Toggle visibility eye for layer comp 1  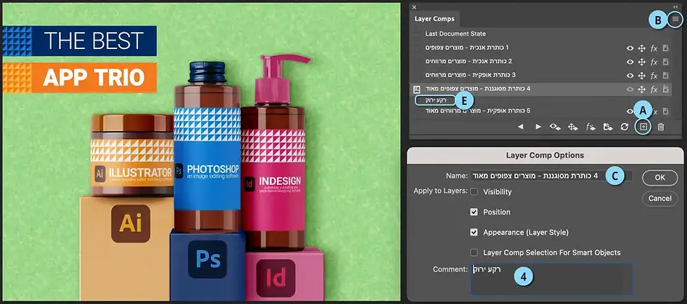[x=630, y=48]
